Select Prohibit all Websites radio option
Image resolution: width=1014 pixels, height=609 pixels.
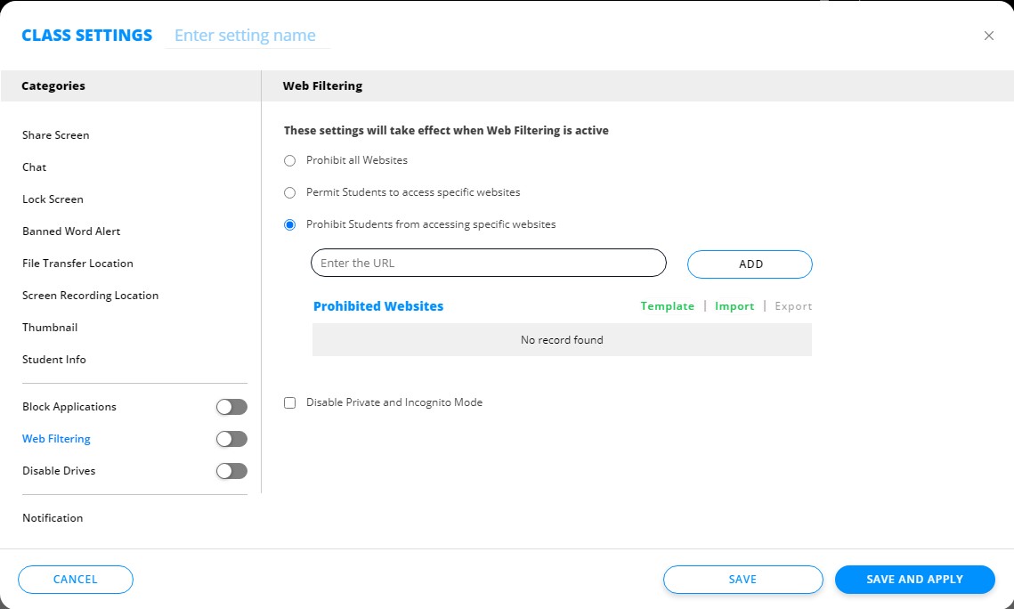coord(289,160)
